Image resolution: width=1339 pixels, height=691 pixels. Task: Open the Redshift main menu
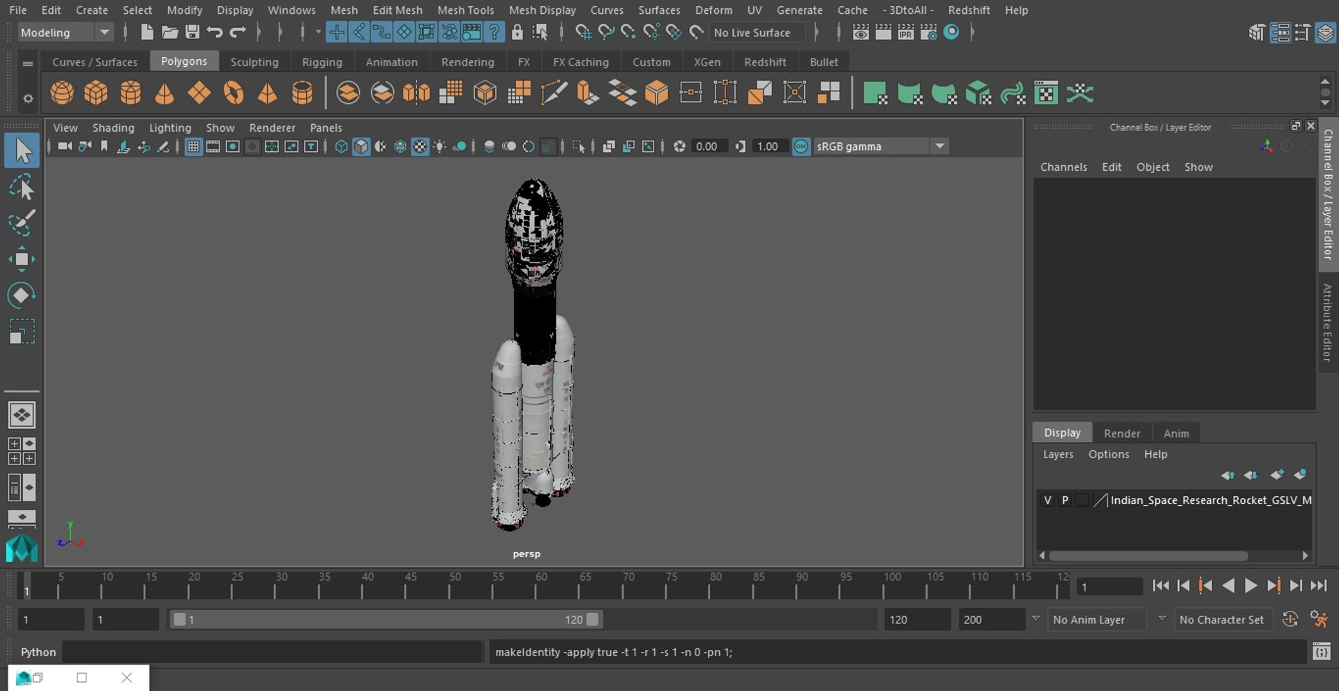point(969,10)
